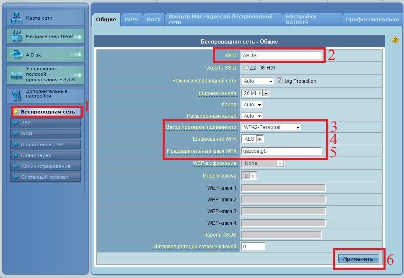Toggle the b/g Protection checkbox
Image resolution: width=404 pixels, height=278 pixels.
[x=280, y=80]
